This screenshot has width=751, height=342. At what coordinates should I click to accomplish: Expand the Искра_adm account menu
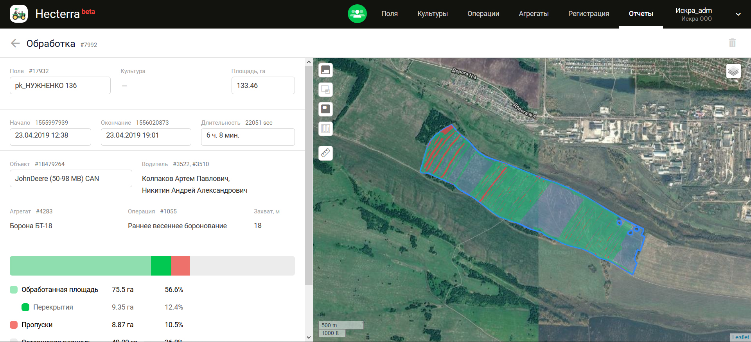[x=738, y=14]
